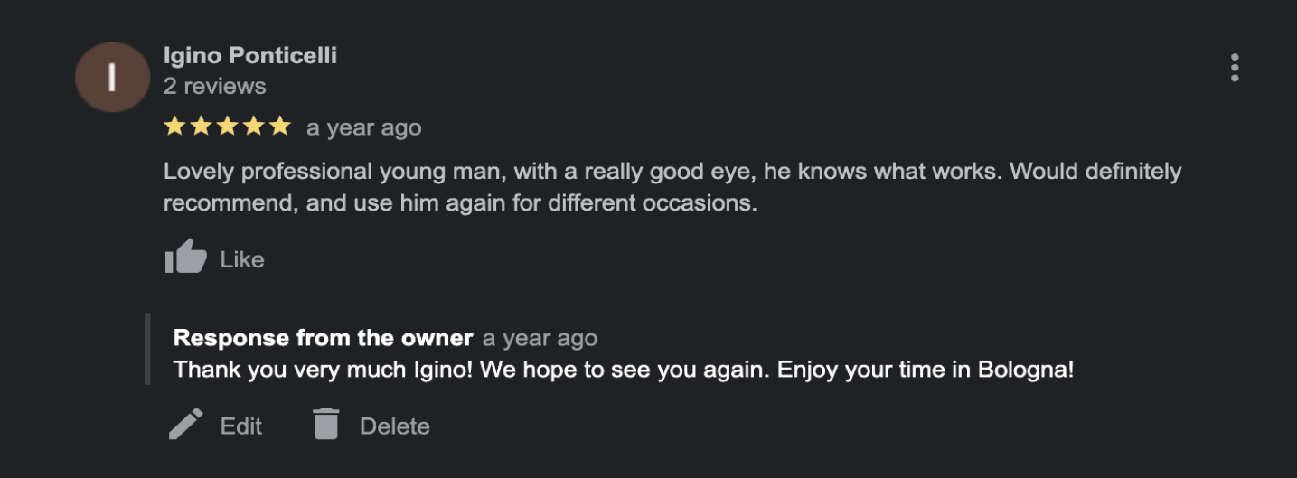Click the third star of the rating
The image size is (1297, 478).
(227, 127)
